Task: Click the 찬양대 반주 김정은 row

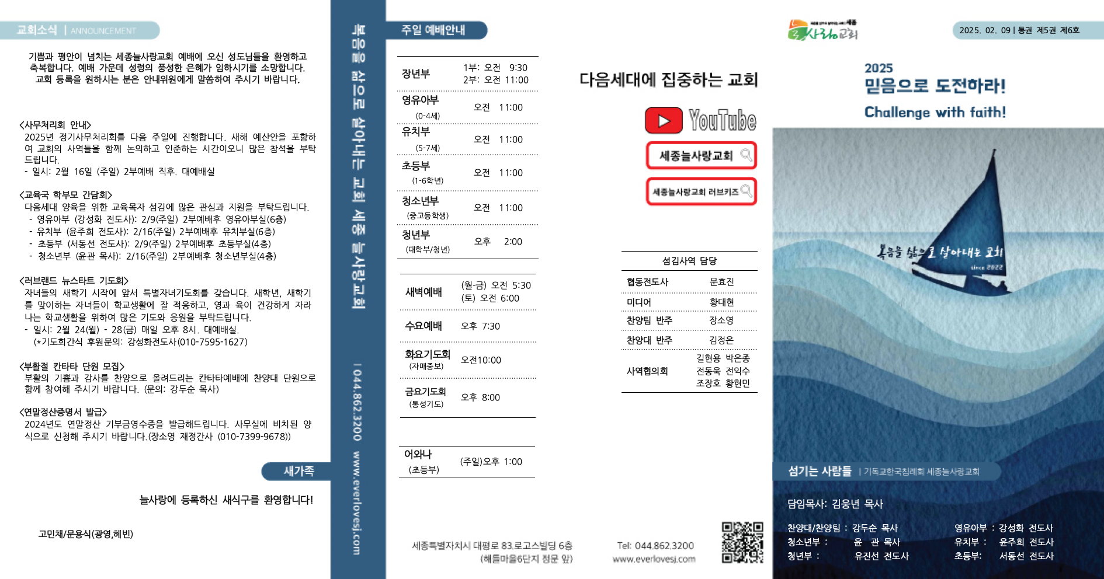Action: tap(689, 340)
